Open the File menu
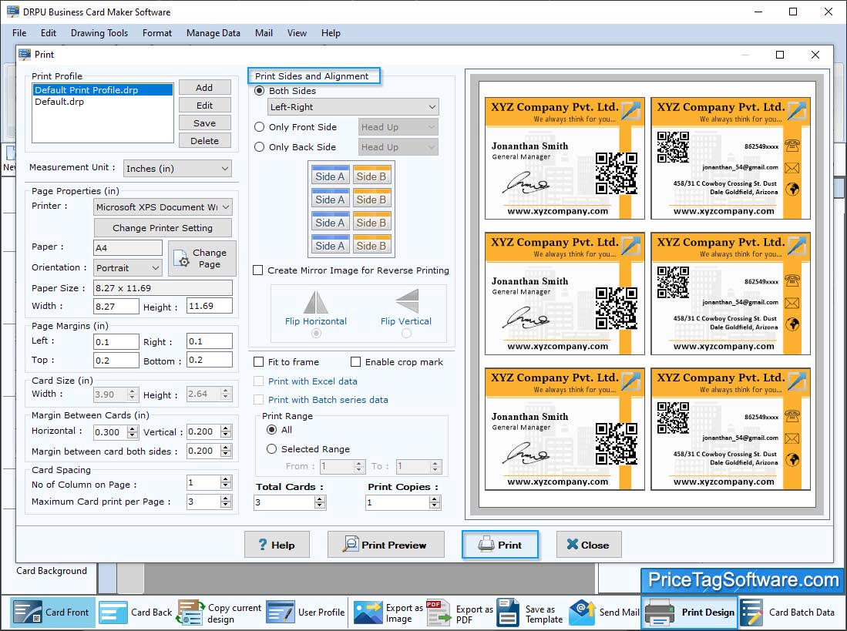Screen dimensions: 847x631 (19, 33)
